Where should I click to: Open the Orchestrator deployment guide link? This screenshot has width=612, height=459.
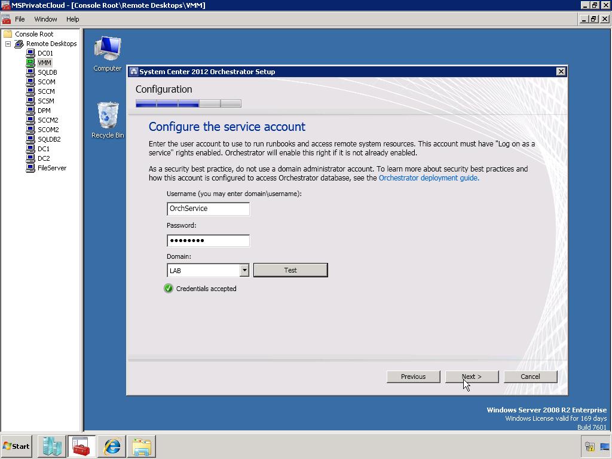(x=429, y=178)
